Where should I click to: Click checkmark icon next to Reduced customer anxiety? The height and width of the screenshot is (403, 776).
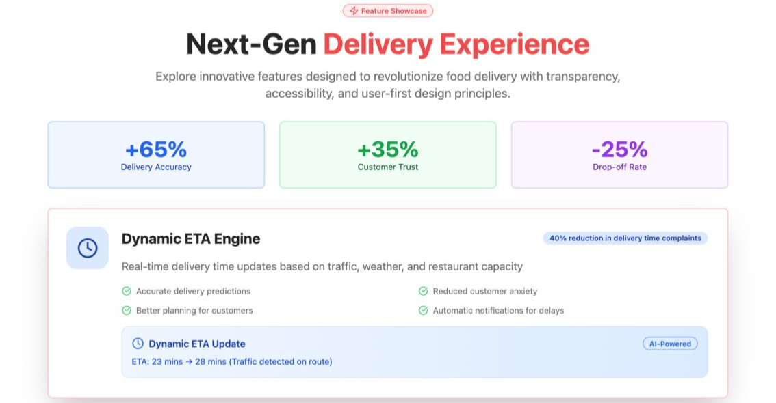pos(424,291)
